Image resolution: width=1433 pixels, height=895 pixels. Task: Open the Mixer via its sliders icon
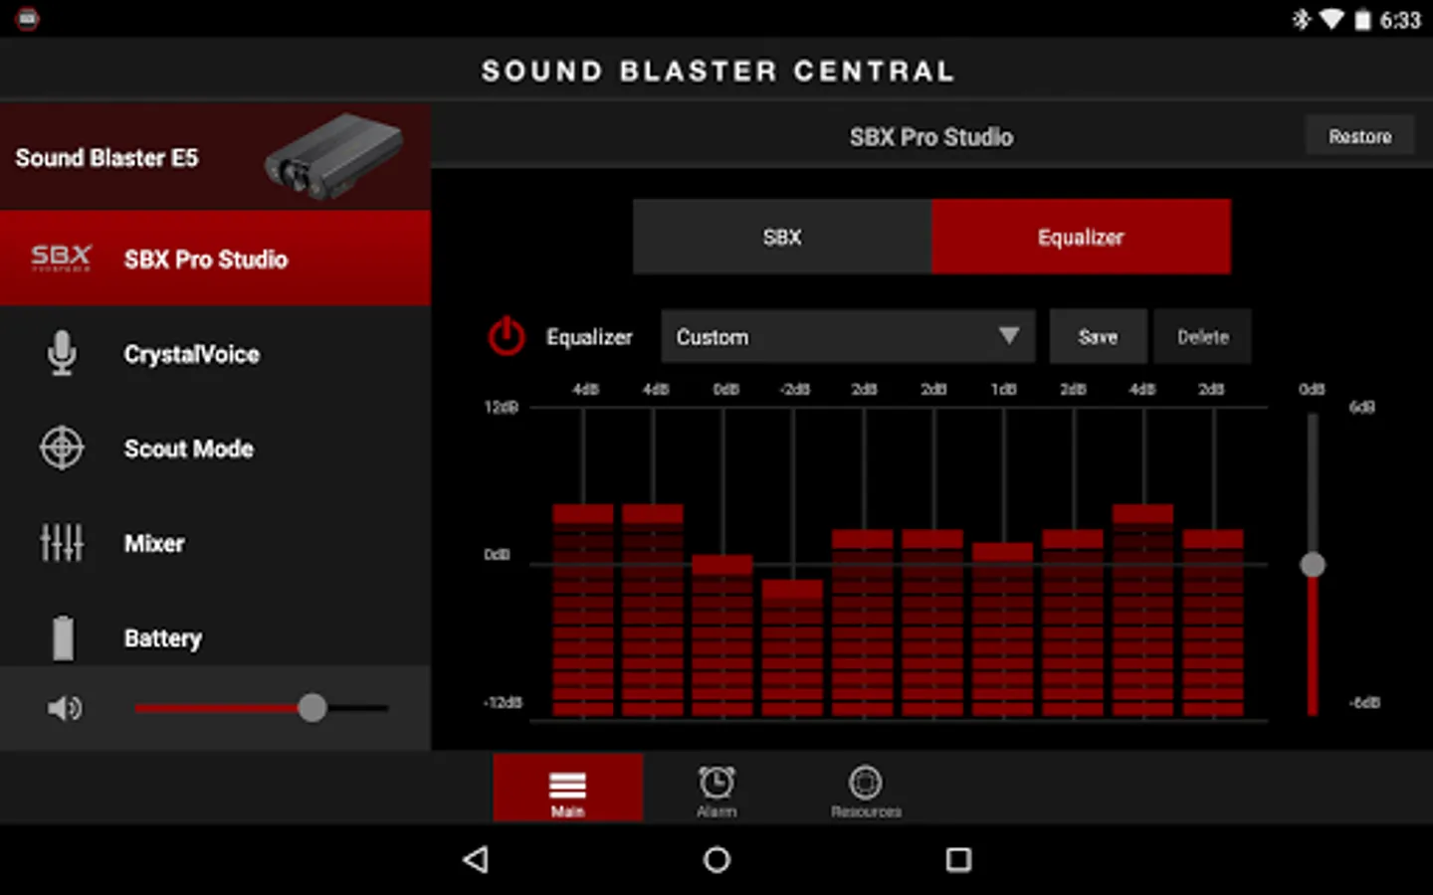(62, 543)
